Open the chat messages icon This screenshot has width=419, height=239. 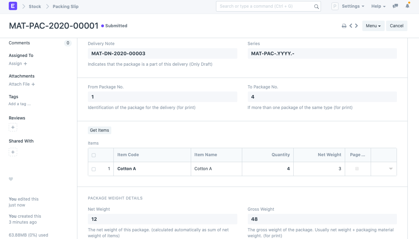[395, 6]
